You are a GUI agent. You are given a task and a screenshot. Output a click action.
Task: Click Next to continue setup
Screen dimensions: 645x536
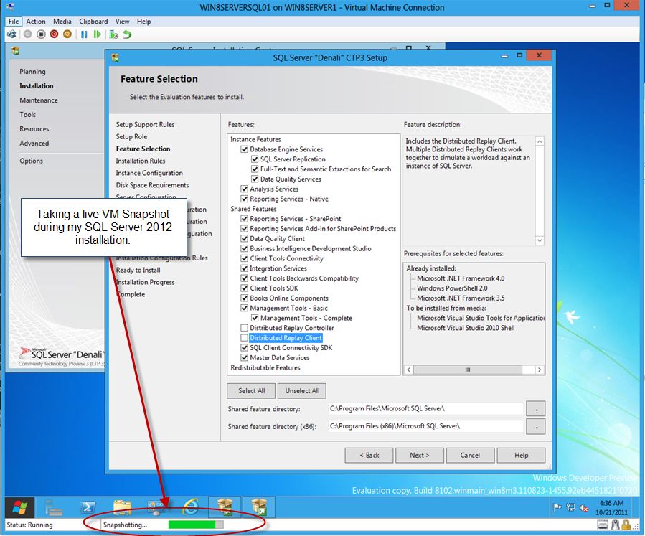point(420,456)
